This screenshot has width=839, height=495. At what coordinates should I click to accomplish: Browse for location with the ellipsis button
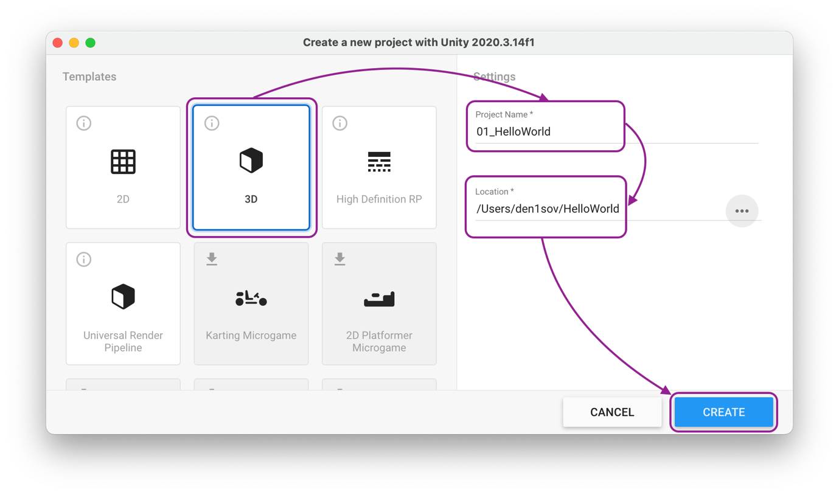(x=742, y=211)
